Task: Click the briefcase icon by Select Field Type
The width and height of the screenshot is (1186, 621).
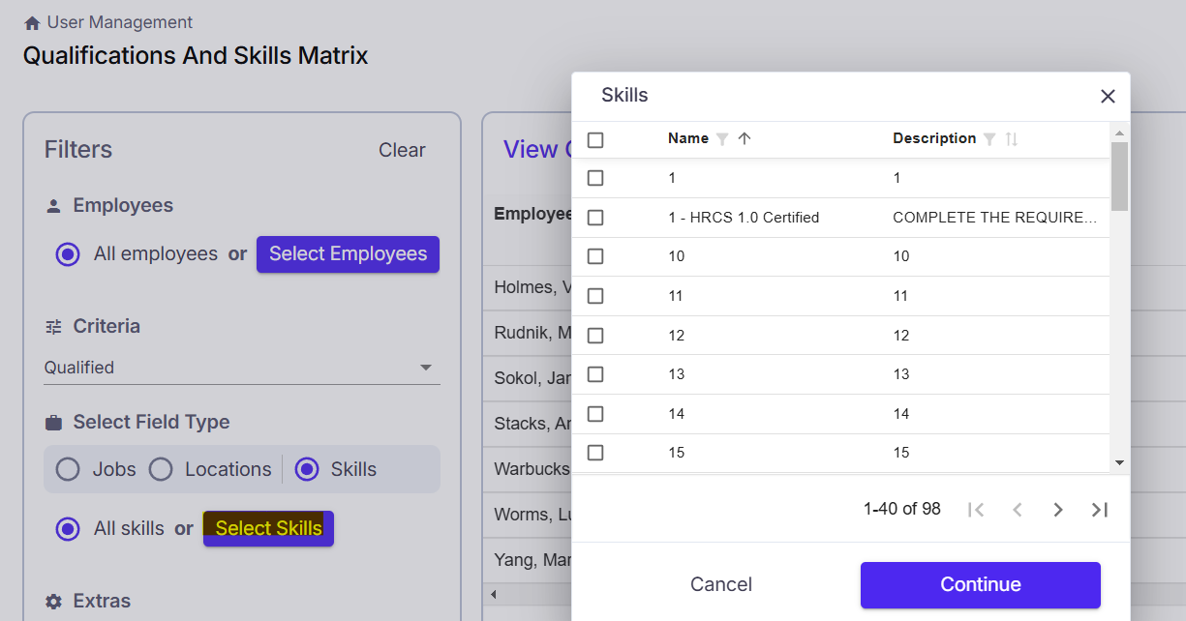Action: click(53, 423)
